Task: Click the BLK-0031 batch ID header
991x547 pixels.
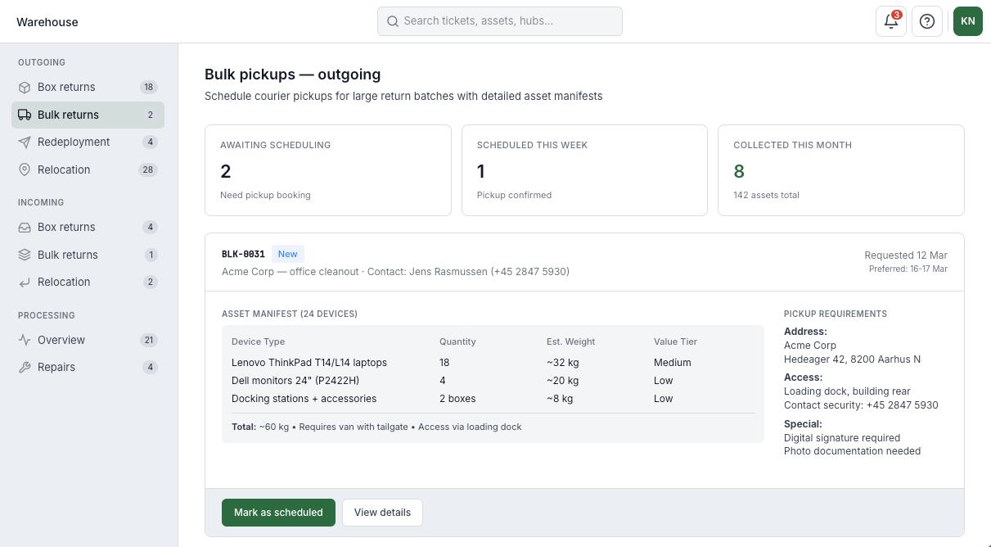Action: (243, 254)
